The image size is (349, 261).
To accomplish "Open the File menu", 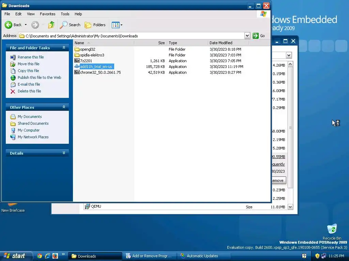I will pyautogui.click(x=7, y=14).
